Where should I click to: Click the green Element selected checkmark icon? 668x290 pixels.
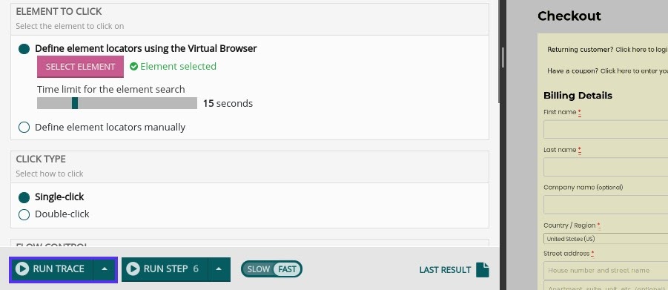point(133,67)
